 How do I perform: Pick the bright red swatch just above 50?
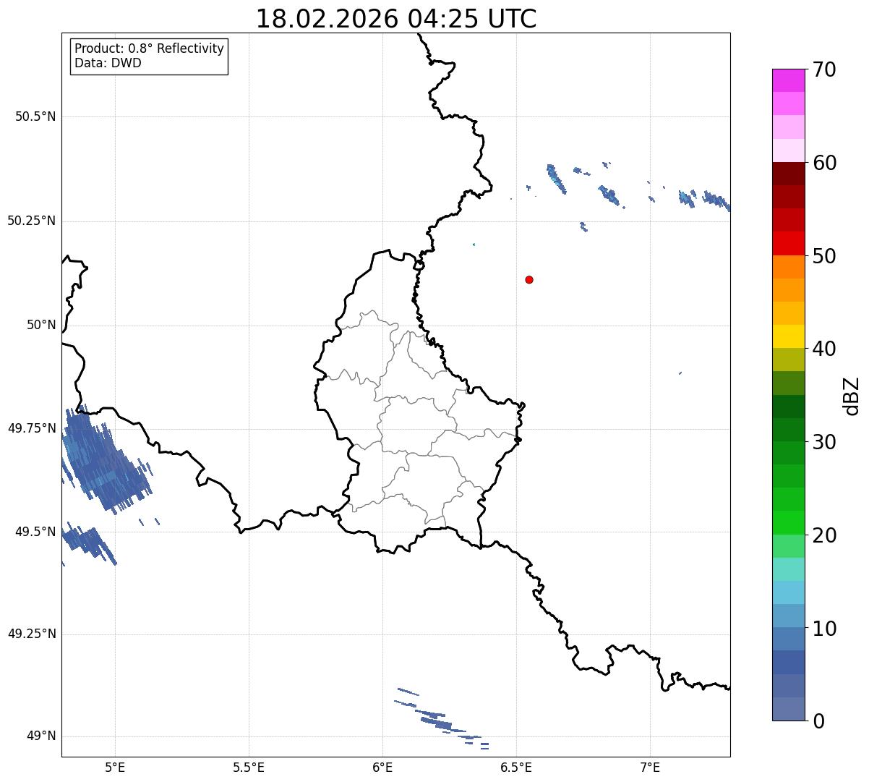click(x=789, y=244)
